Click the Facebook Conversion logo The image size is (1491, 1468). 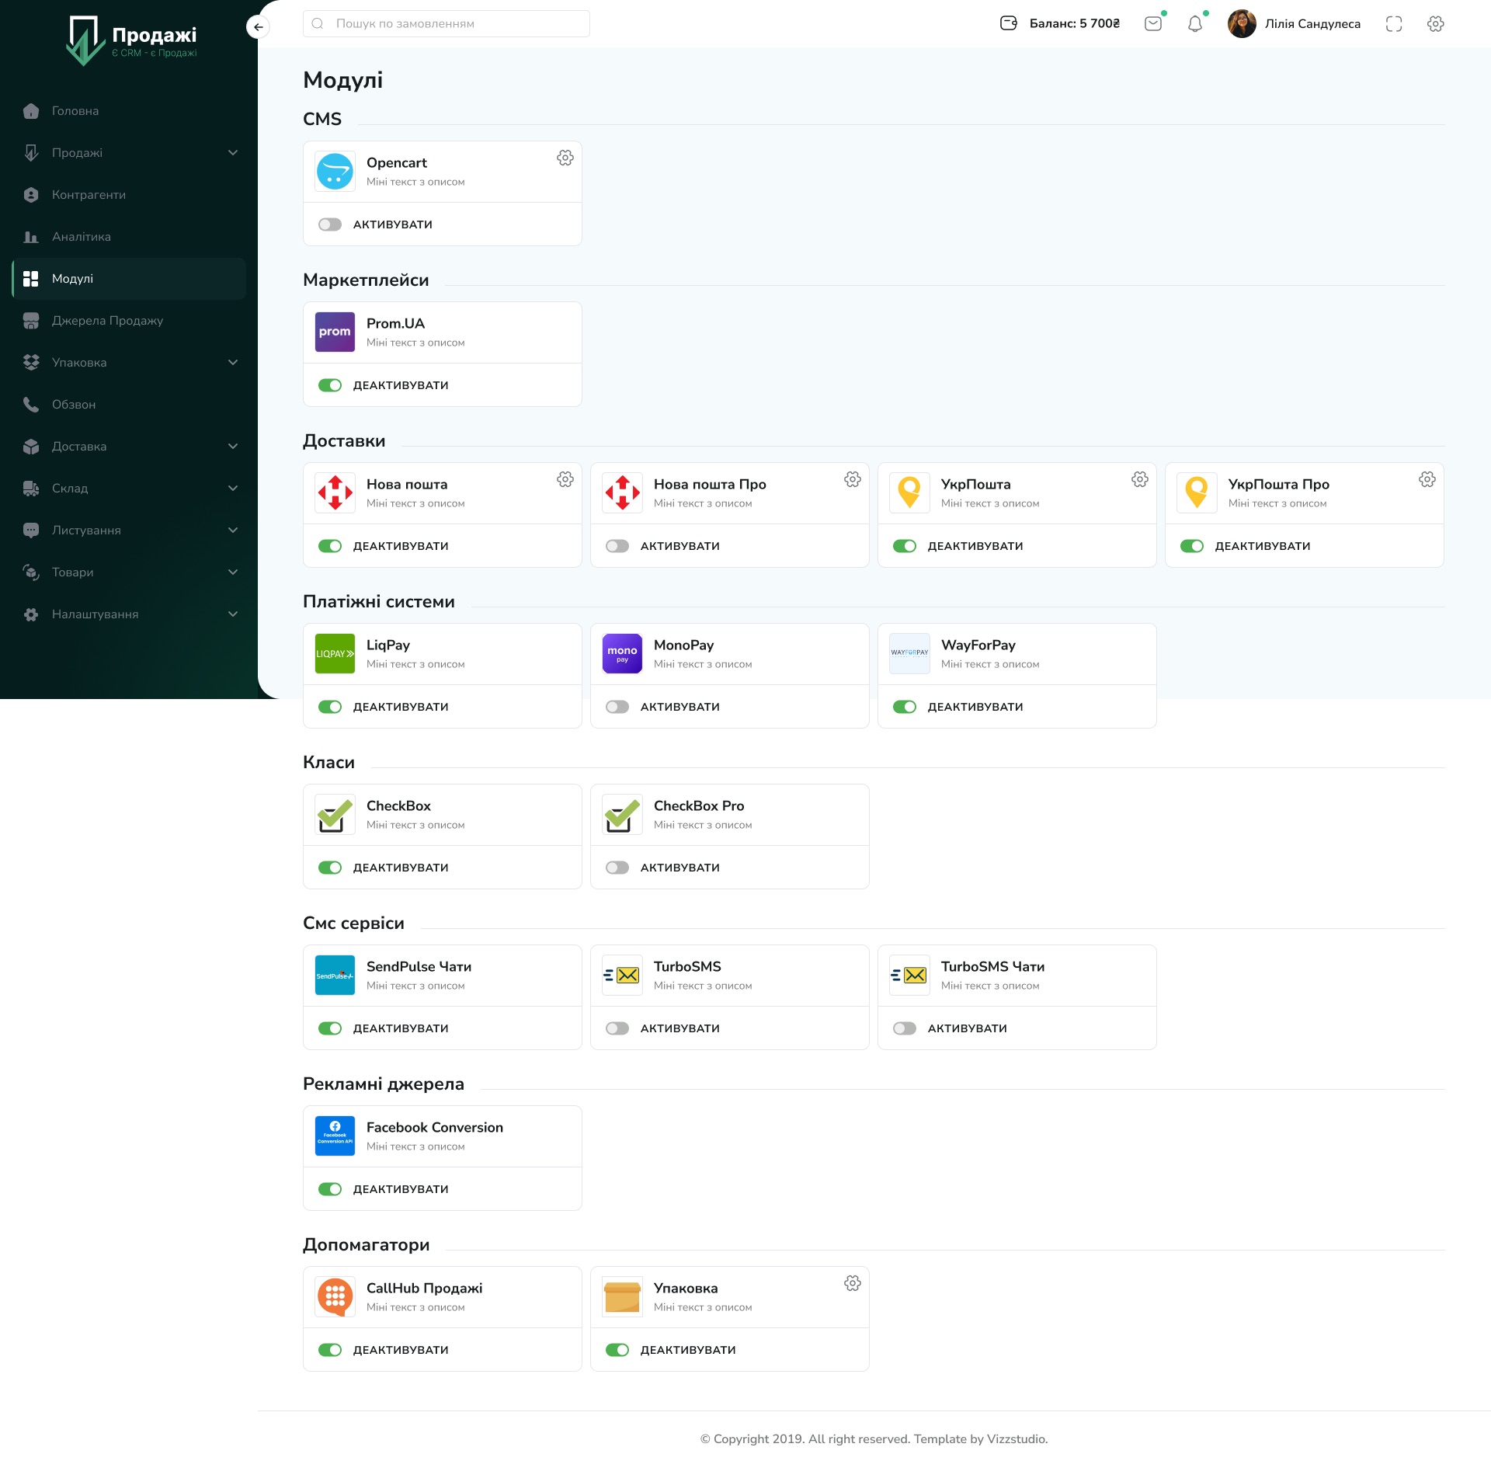335,1136
